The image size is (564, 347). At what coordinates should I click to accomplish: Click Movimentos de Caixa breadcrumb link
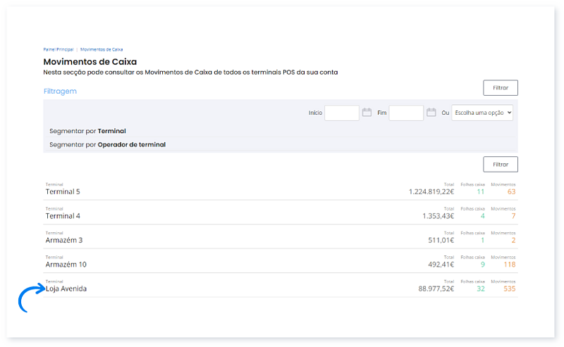[x=102, y=50]
